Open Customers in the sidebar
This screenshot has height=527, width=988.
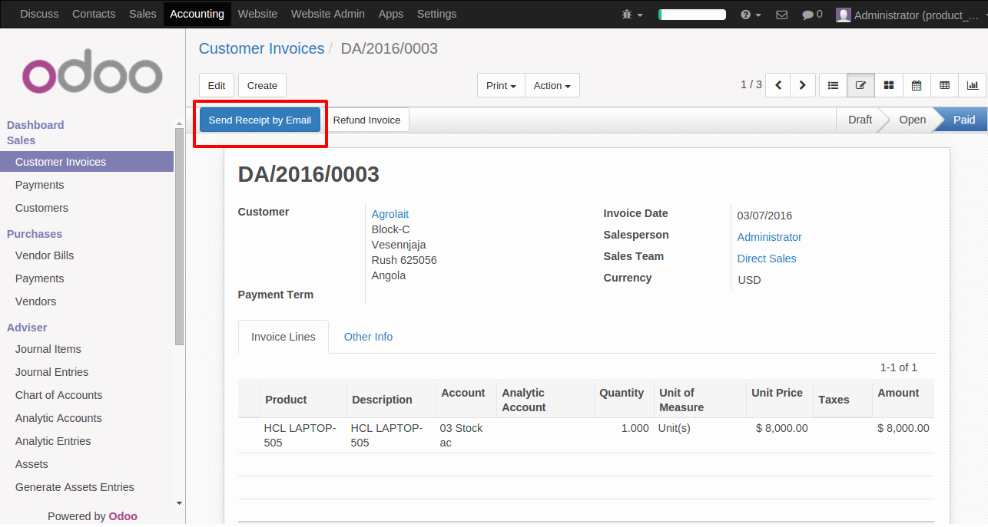(41, 208)
